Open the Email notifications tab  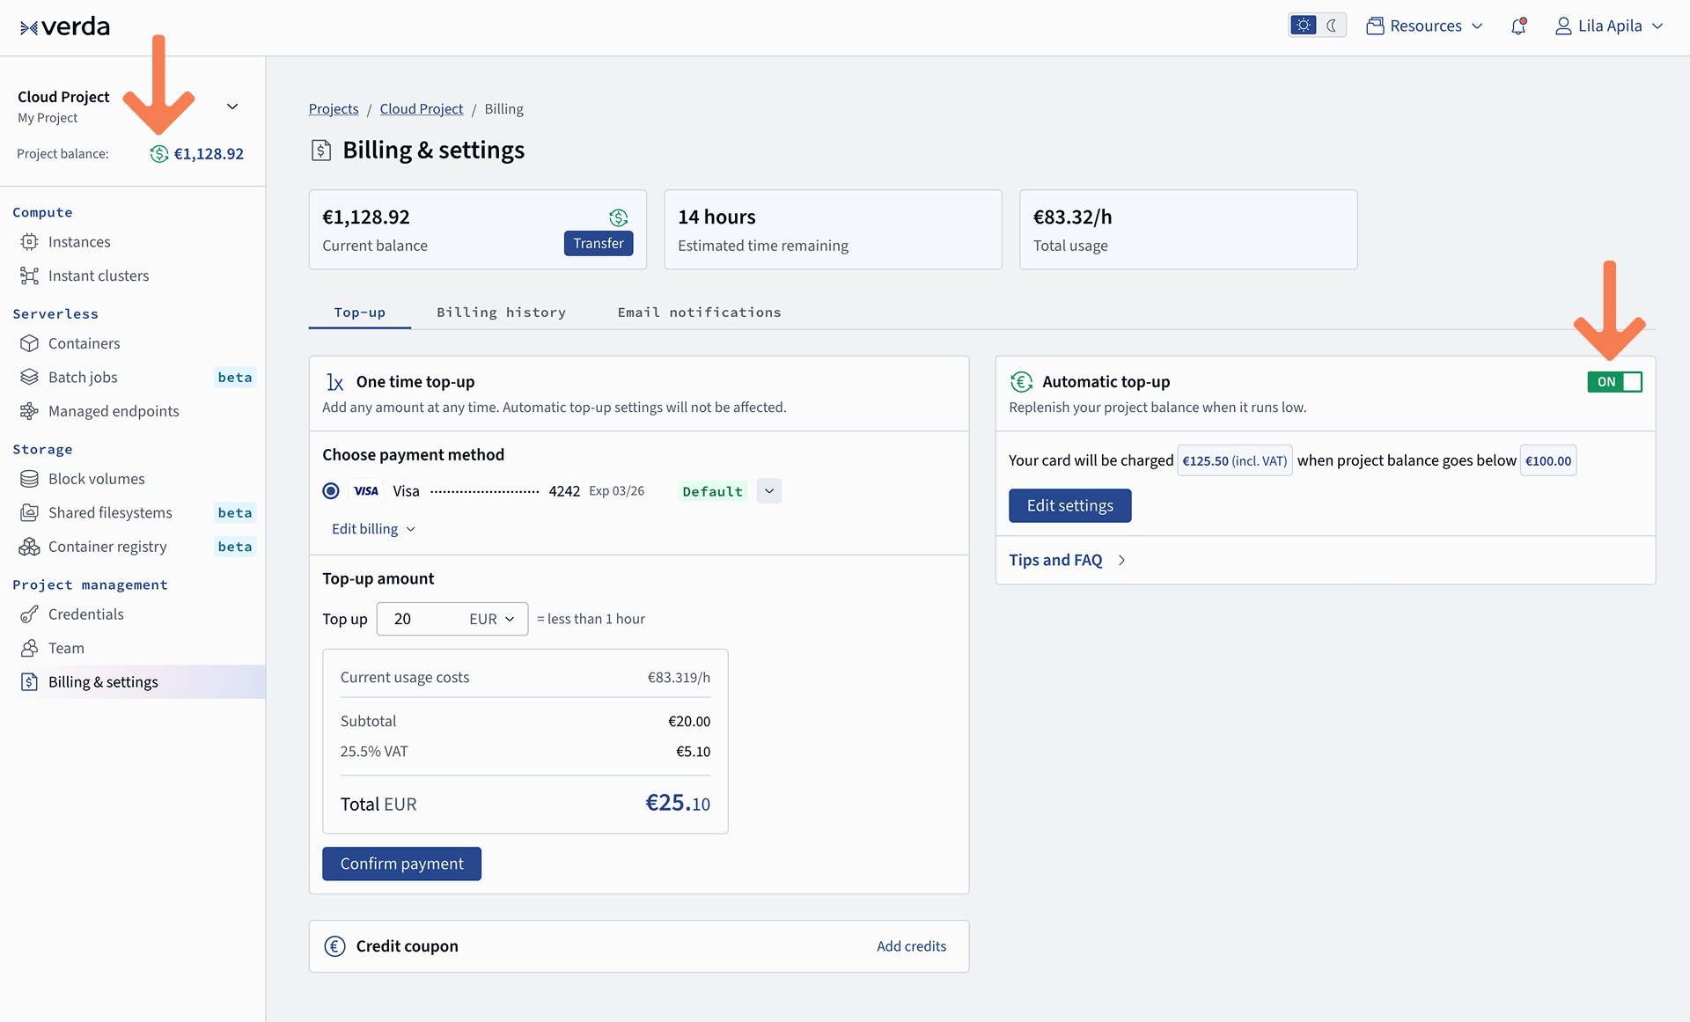pos(699,312)
